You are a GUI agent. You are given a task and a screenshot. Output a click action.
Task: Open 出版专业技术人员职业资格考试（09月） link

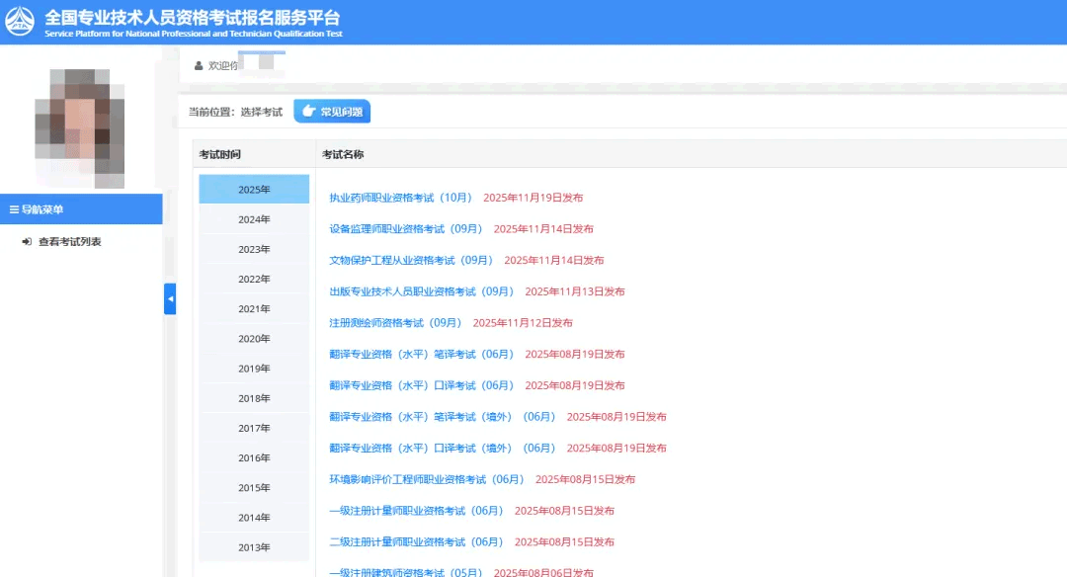coord(421,291)
